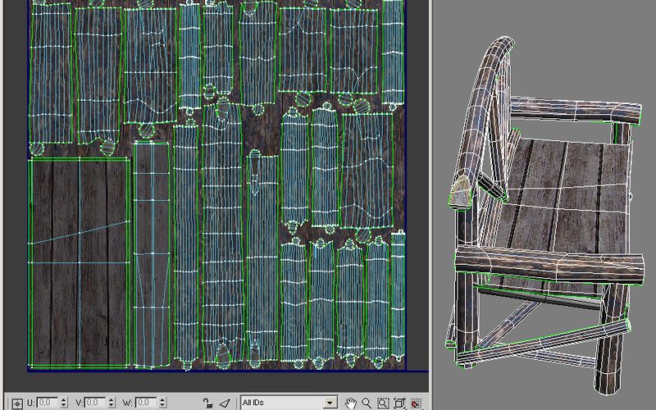Open the All IDs dropdown
The height and width of the screenshot is (410, 656).
point(289,403)
